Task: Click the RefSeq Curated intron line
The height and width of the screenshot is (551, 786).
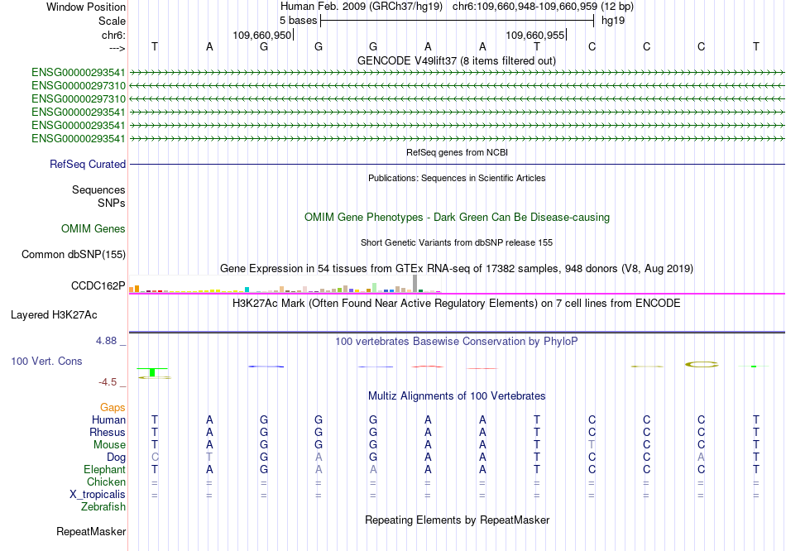Action: (x=457, y=164)
